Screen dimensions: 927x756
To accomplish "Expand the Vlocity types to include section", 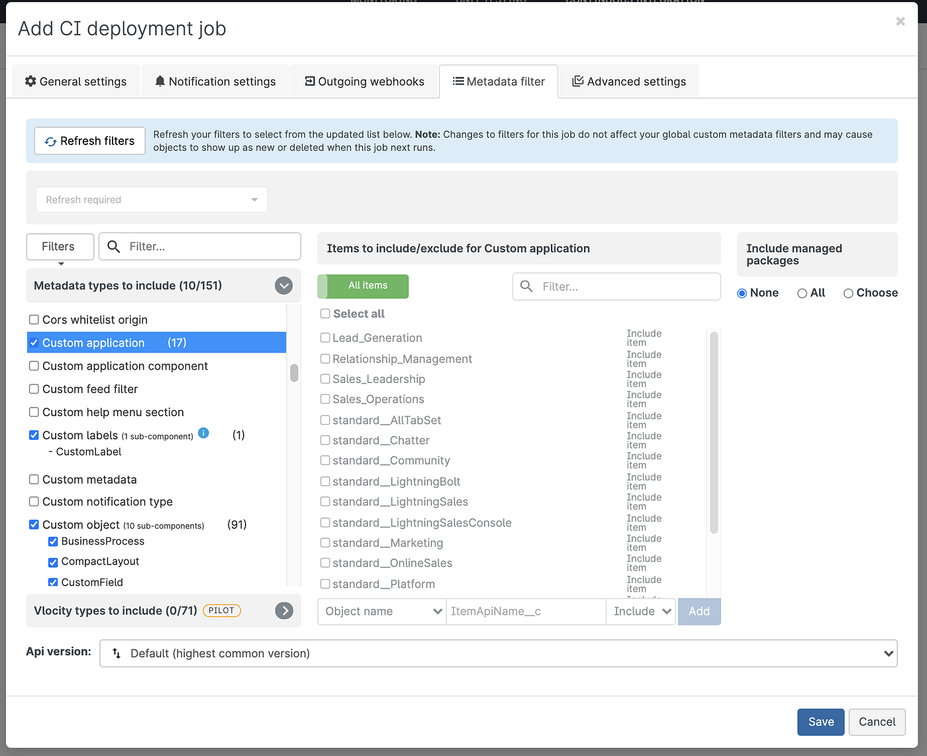I will point(284,610).
